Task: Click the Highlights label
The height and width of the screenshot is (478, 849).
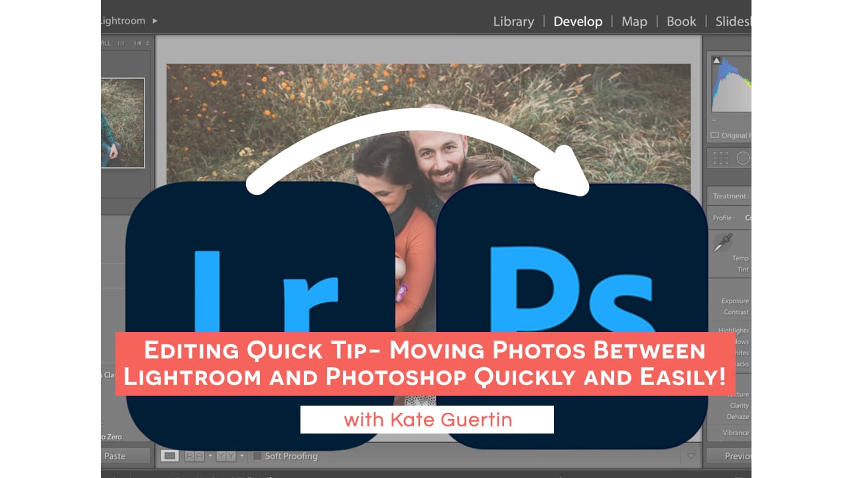Action: tap(734, 330)
